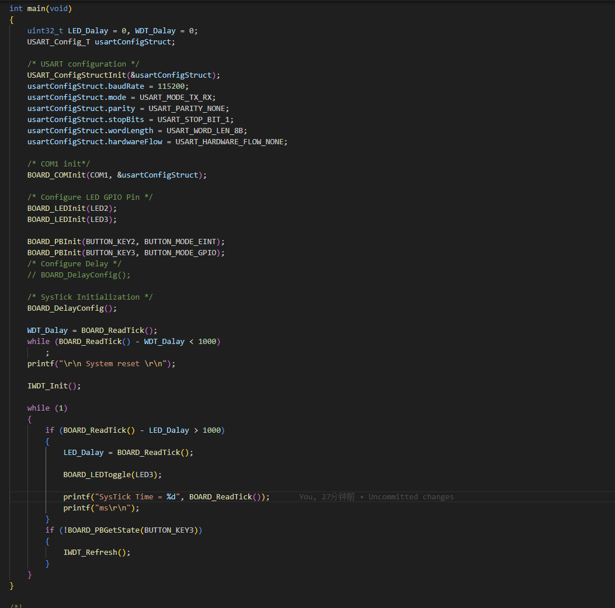Click the BOARD_PBGetState function call
615x608 pixels.
tap(103, 530)
